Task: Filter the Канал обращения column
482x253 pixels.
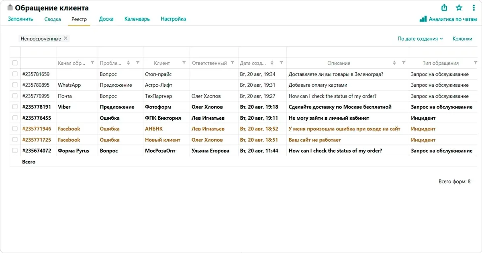Action: (92, 63)
